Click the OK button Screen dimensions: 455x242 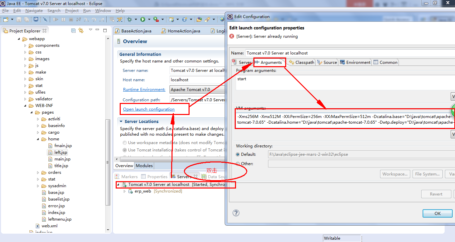[437, 213]
